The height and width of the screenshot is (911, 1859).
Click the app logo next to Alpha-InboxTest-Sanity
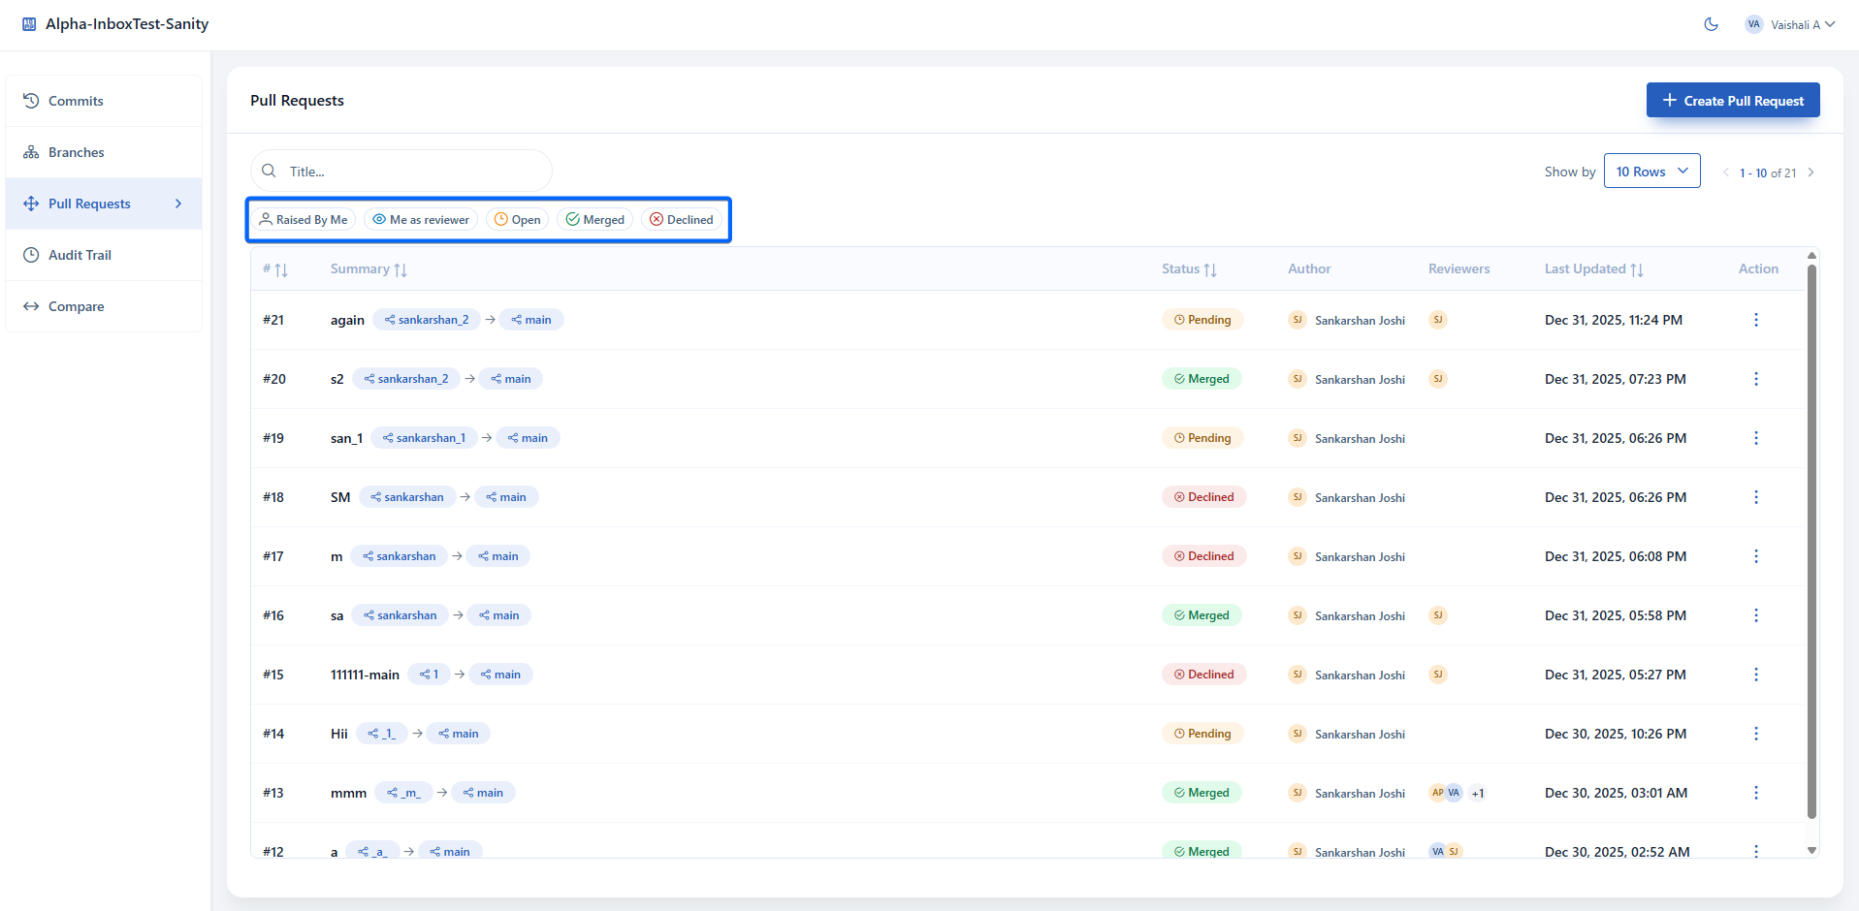(29, 24)
